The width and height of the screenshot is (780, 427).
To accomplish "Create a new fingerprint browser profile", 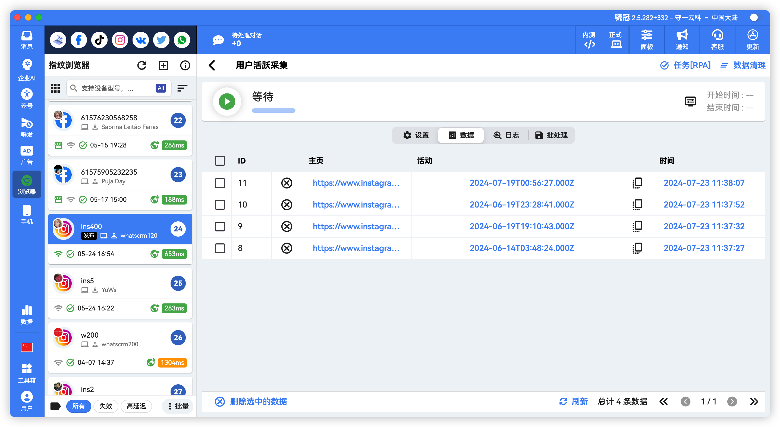I will click(163, 65).
